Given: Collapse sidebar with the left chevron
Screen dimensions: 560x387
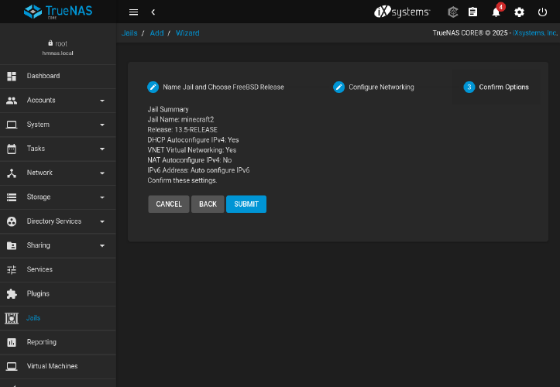Looking at the screenshot, I should tap(153, 12).
